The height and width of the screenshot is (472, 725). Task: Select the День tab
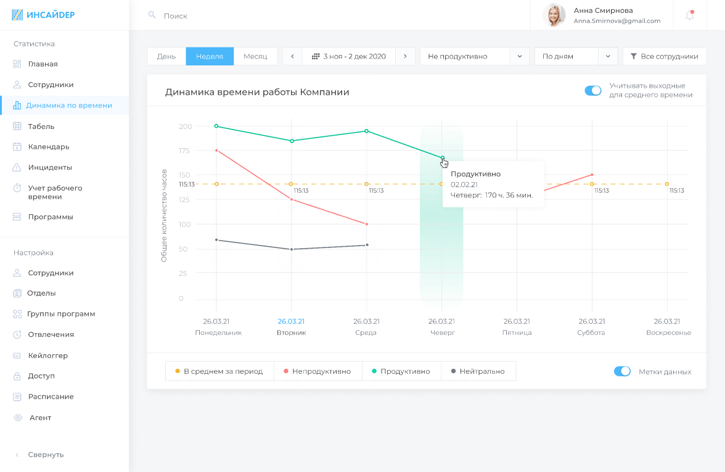coord(166,57)
